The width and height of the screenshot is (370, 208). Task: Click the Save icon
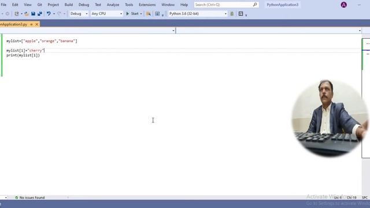pyautogui.click(x=34, y=14)
